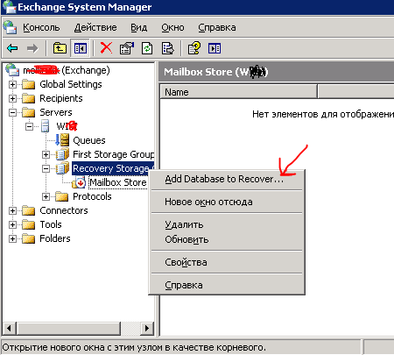Image resolution: width=394 pixels, height=355 pixels.
Task: Click the Servers folder icon
Action: coord(29,112)
